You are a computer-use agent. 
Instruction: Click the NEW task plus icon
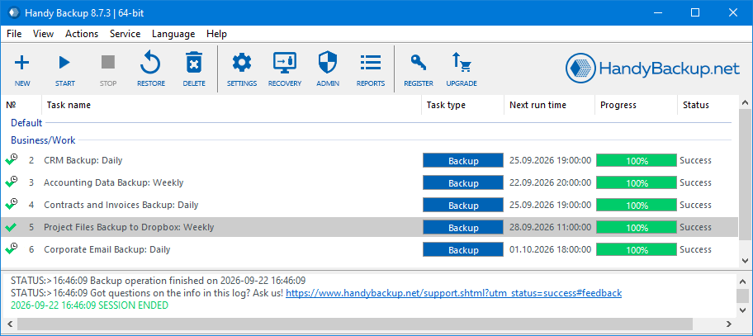click(22, 63)
